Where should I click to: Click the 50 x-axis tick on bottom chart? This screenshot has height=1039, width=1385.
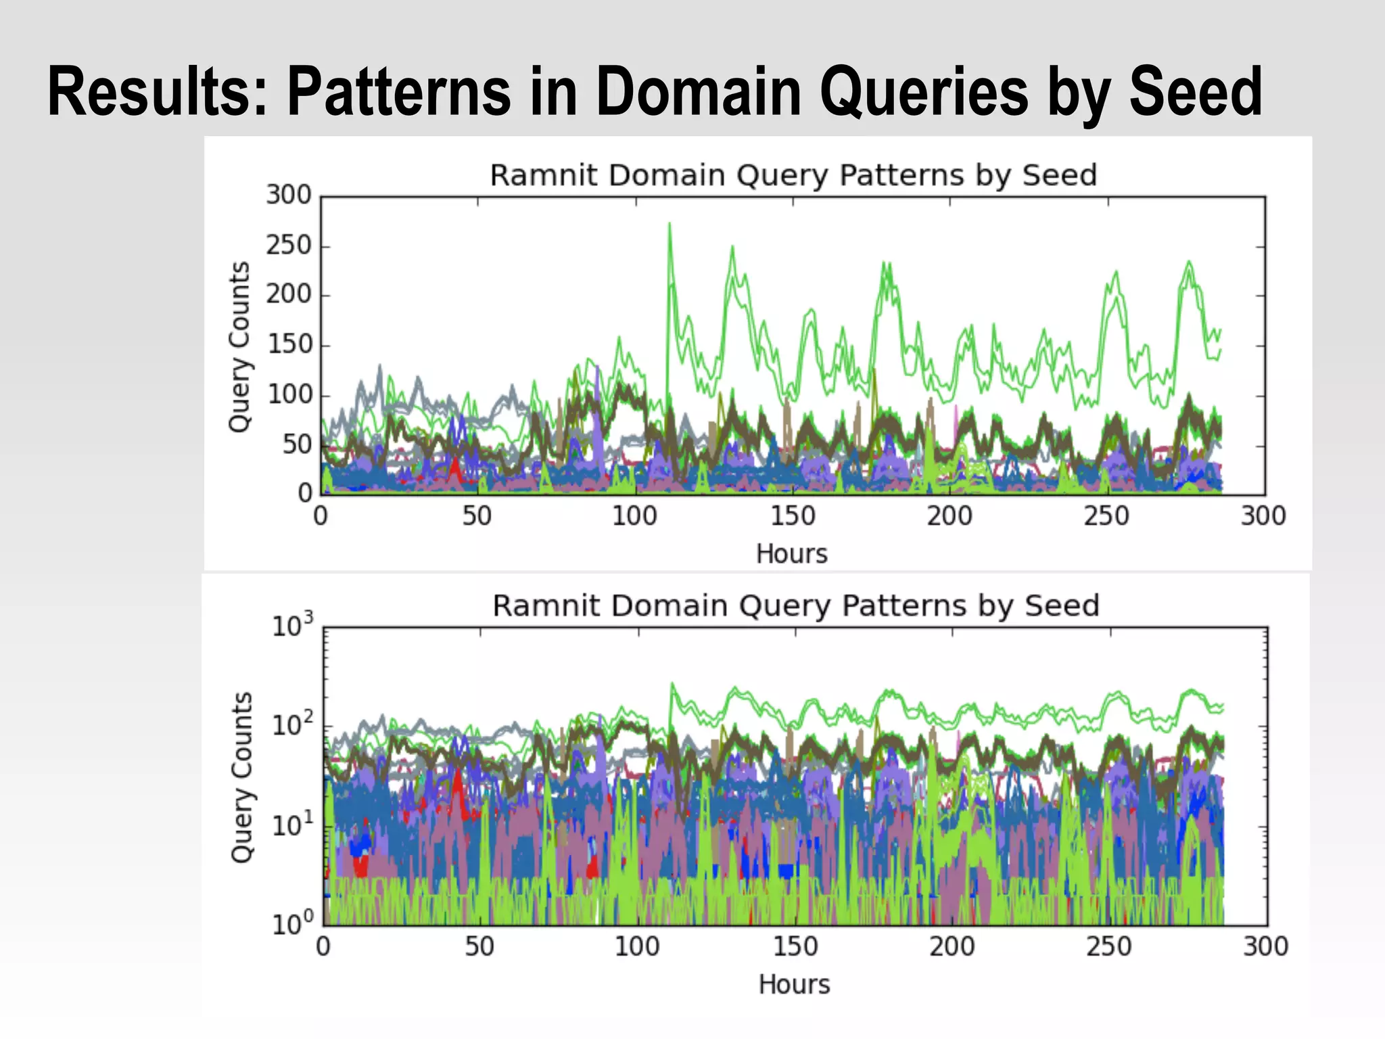pos(479,947)
